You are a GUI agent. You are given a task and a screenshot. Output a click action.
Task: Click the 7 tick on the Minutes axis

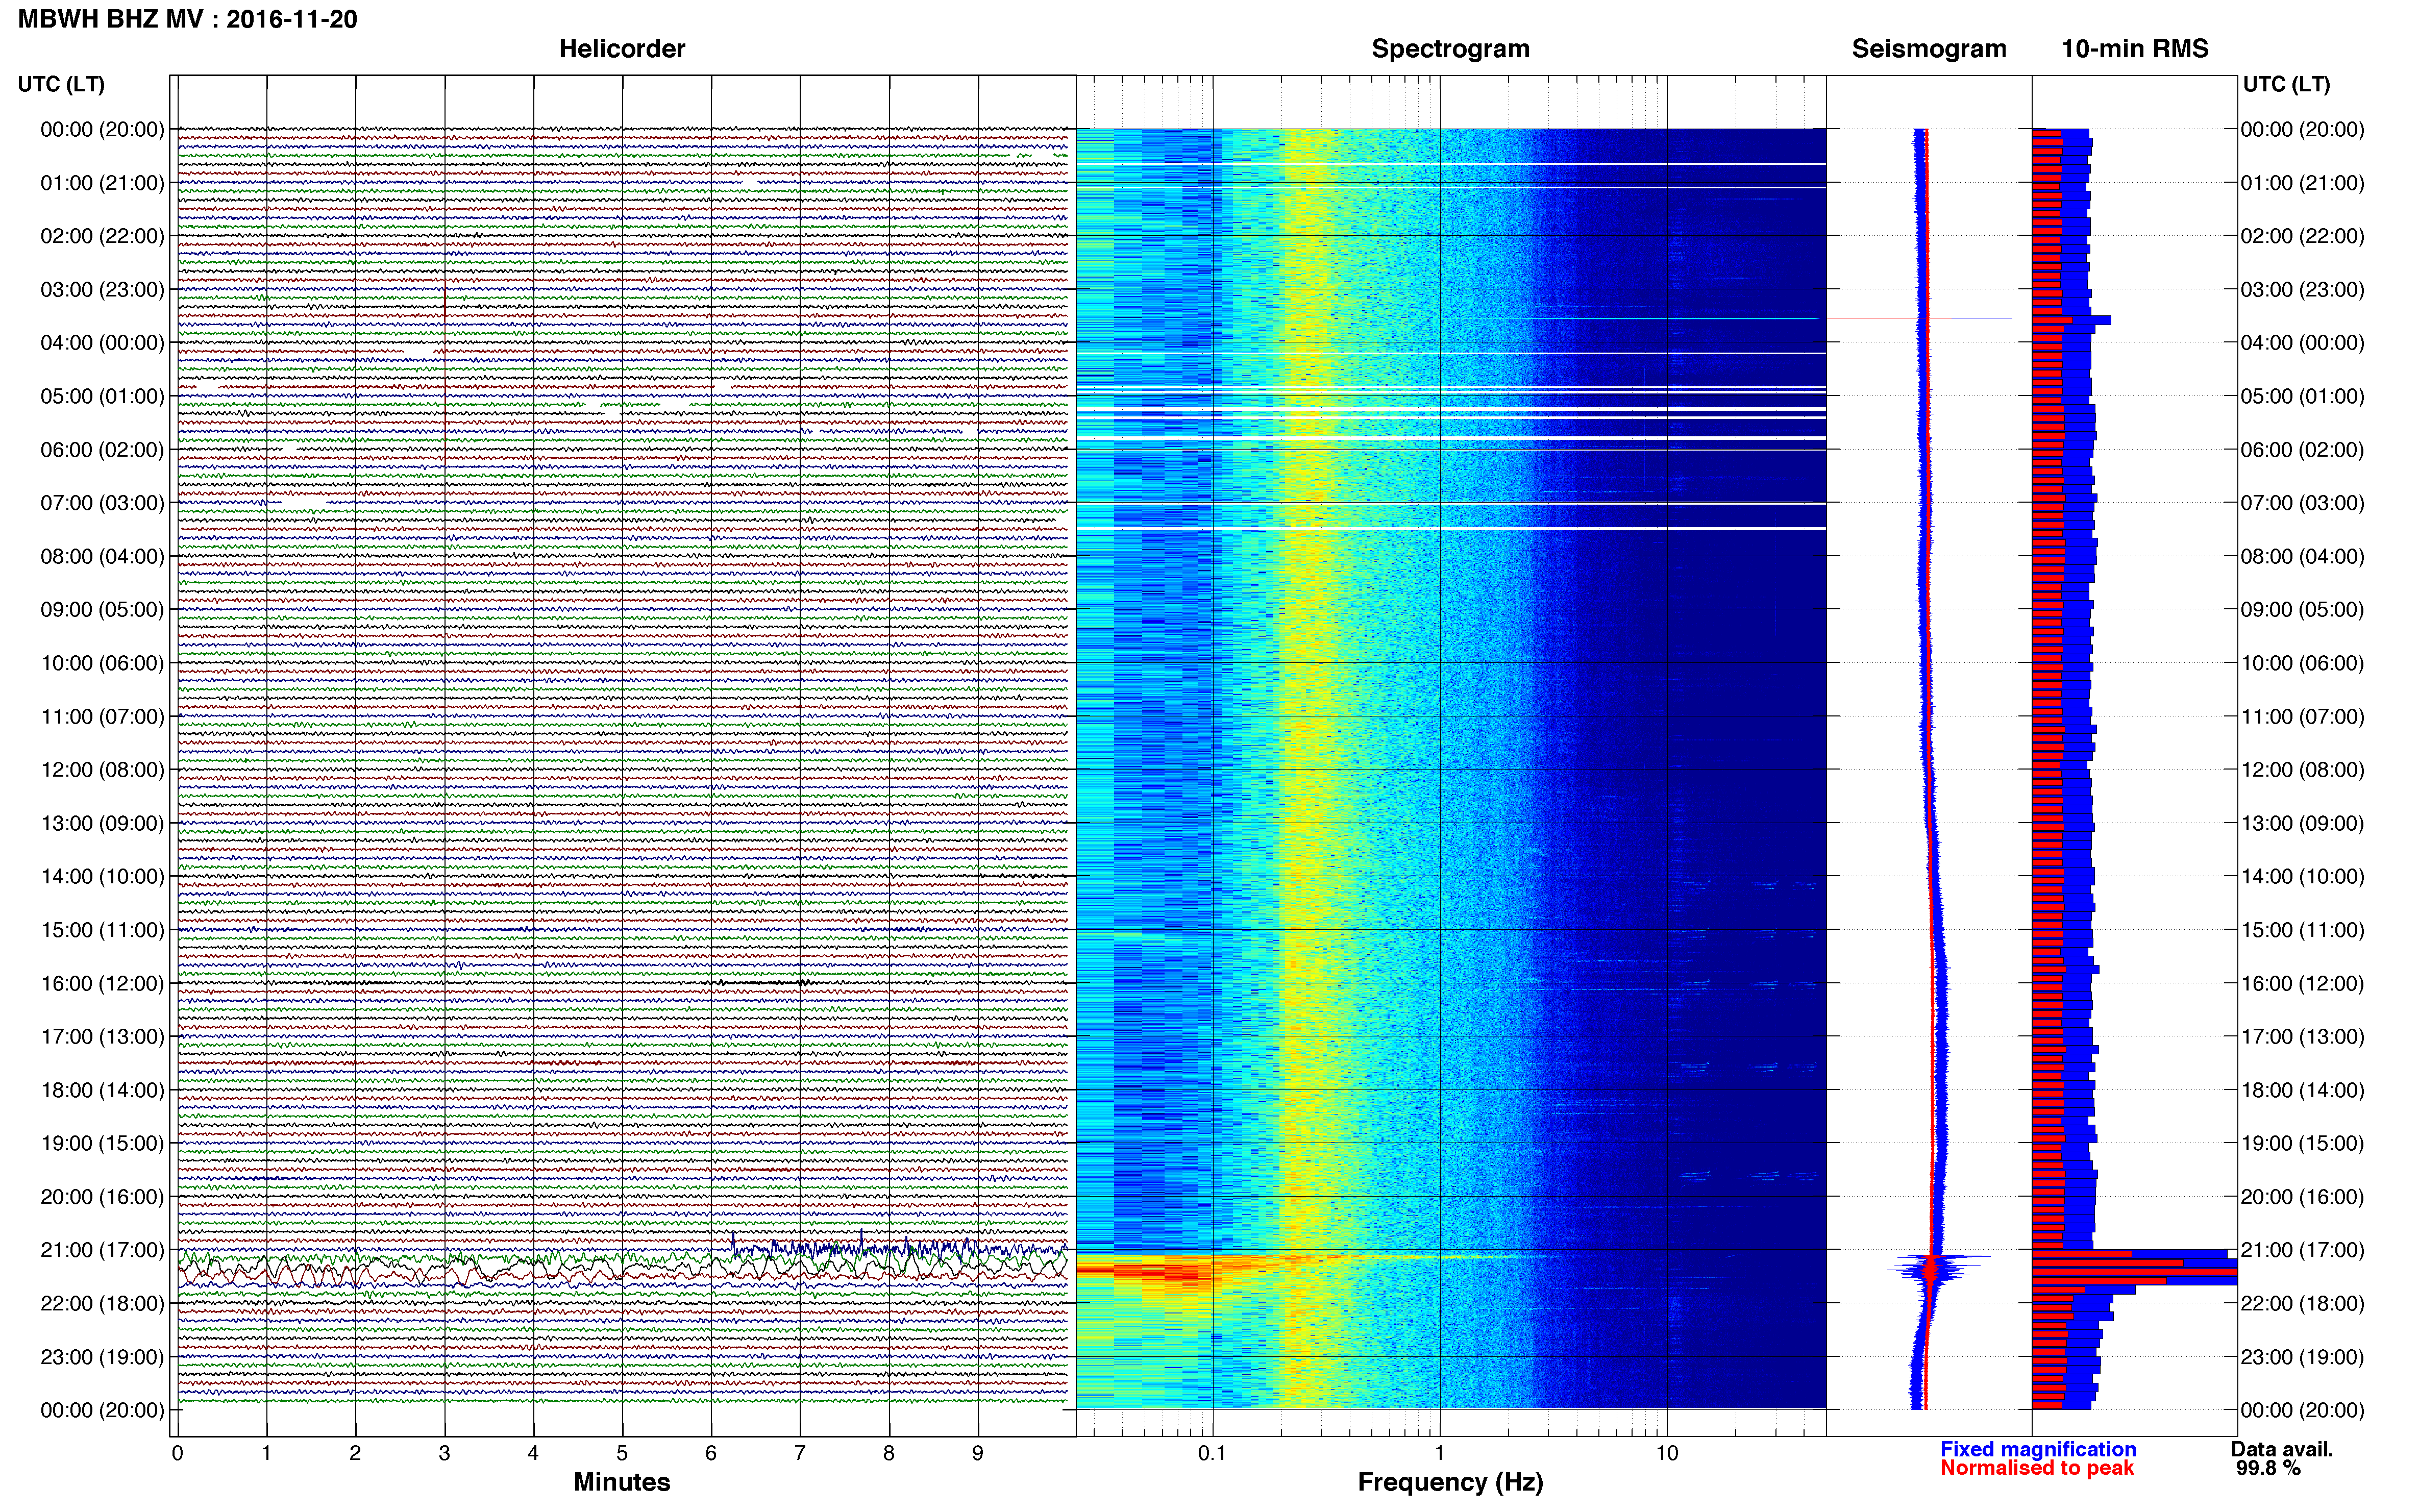click(800, 1454)
